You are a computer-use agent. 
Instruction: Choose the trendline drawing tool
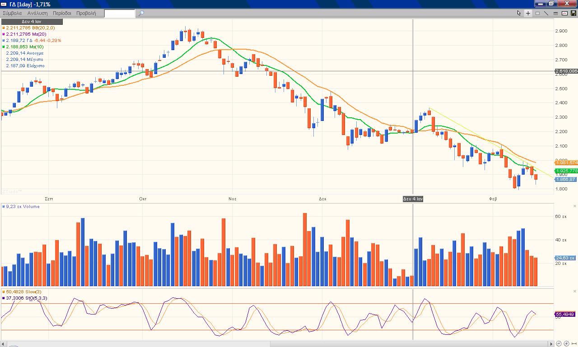[x=546, y=13]
